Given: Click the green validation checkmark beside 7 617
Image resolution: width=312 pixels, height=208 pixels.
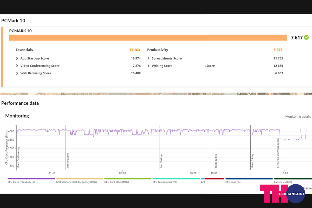Looking at the screenshot, I should click(307, 37).
